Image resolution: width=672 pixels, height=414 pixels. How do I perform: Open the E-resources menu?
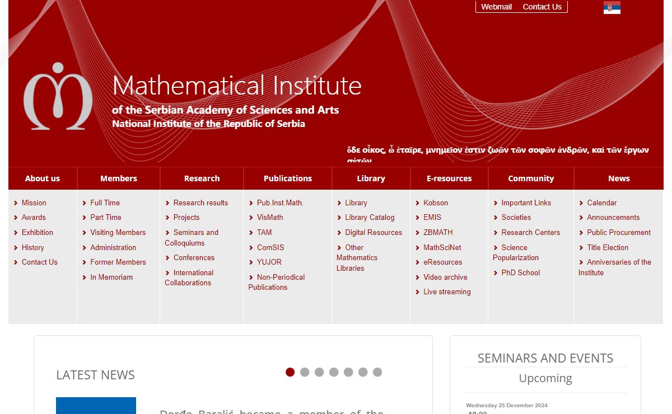click(x=449, y=178)
